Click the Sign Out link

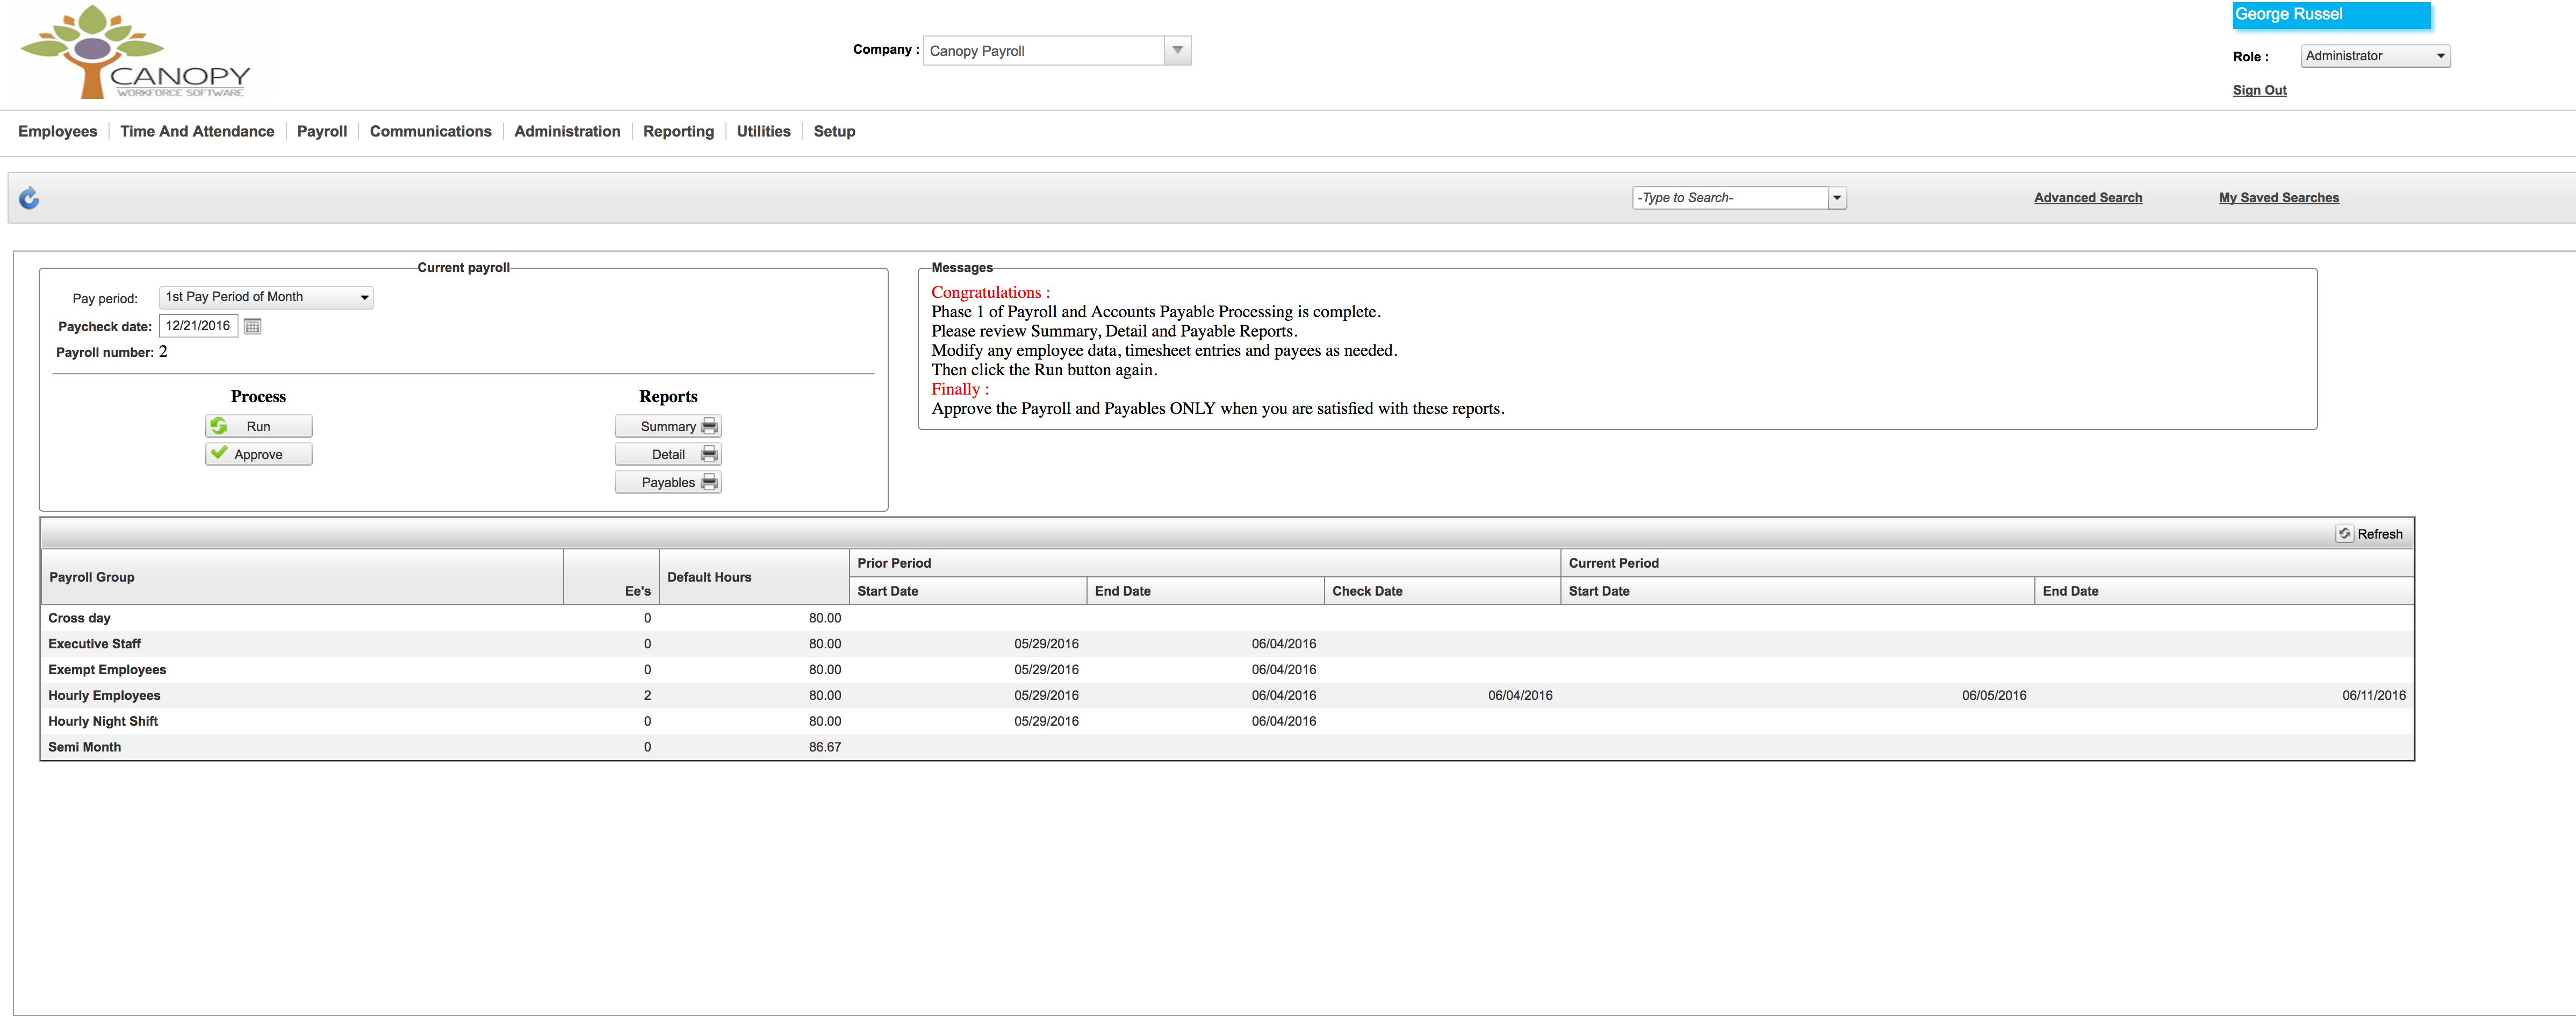pos(2259,90)
